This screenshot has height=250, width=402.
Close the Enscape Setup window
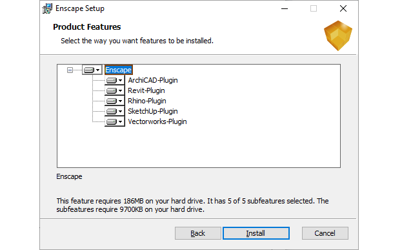coord(343,8)
